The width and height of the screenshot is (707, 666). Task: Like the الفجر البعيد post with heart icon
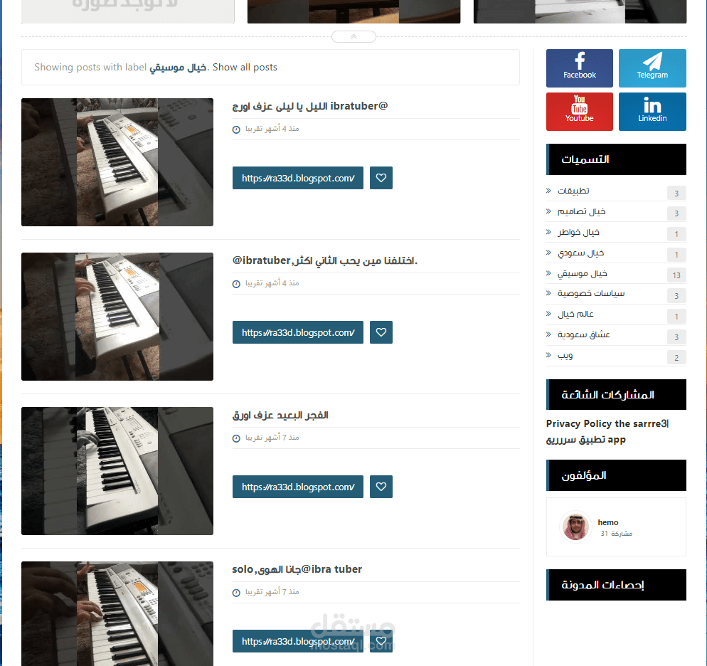point(381,487)
